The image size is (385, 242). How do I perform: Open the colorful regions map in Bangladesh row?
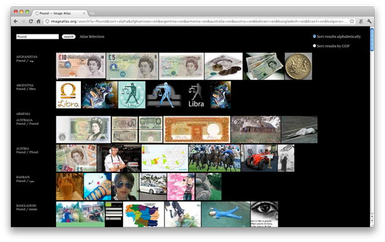point(144,214)
